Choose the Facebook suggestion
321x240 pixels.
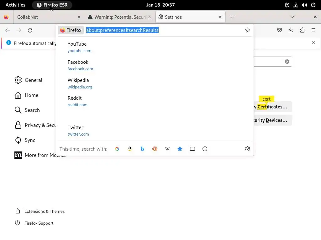[155, 65]
